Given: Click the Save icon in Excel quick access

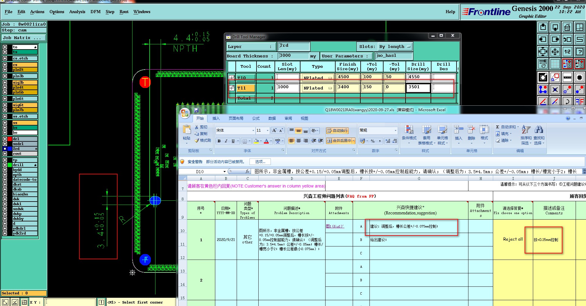Looking at the screenshot, I should (x=196, y=110).
